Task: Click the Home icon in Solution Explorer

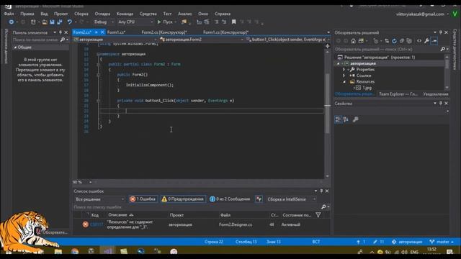Action: [353, 41]
